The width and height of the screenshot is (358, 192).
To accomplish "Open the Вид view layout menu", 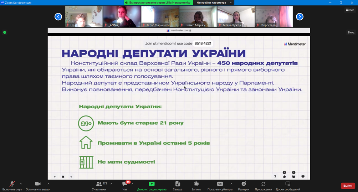I will [350, 10].
